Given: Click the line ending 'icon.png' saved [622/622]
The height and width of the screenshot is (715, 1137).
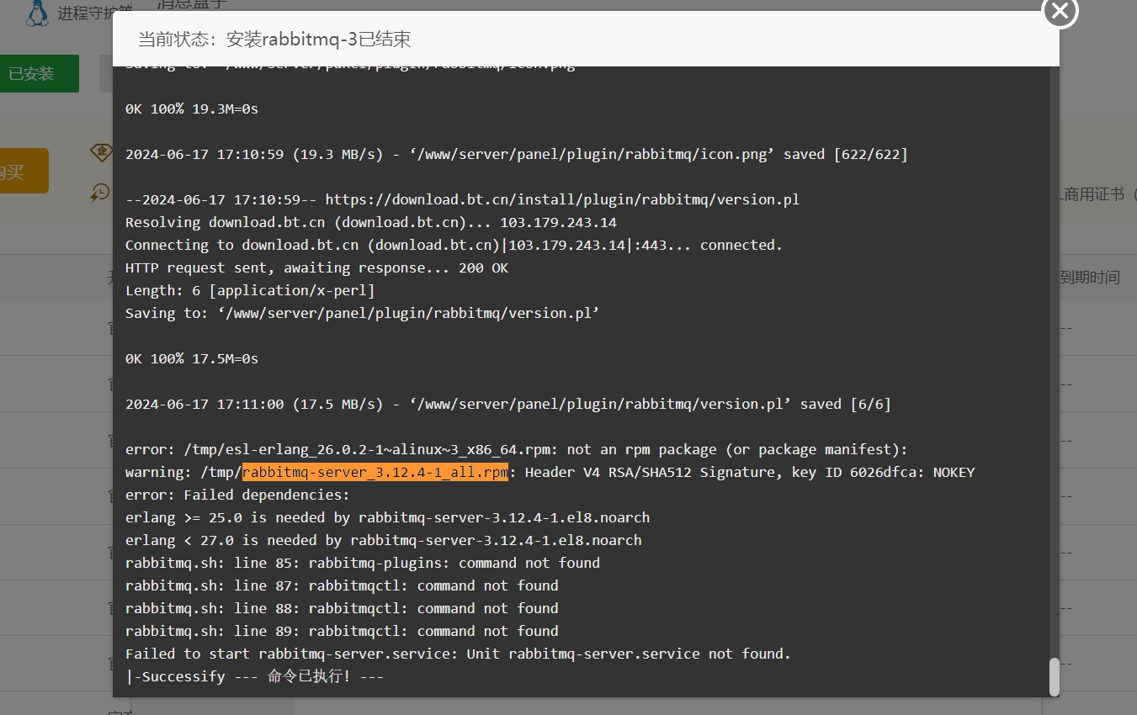Looking at the screenshot, I should pos(516,154).
